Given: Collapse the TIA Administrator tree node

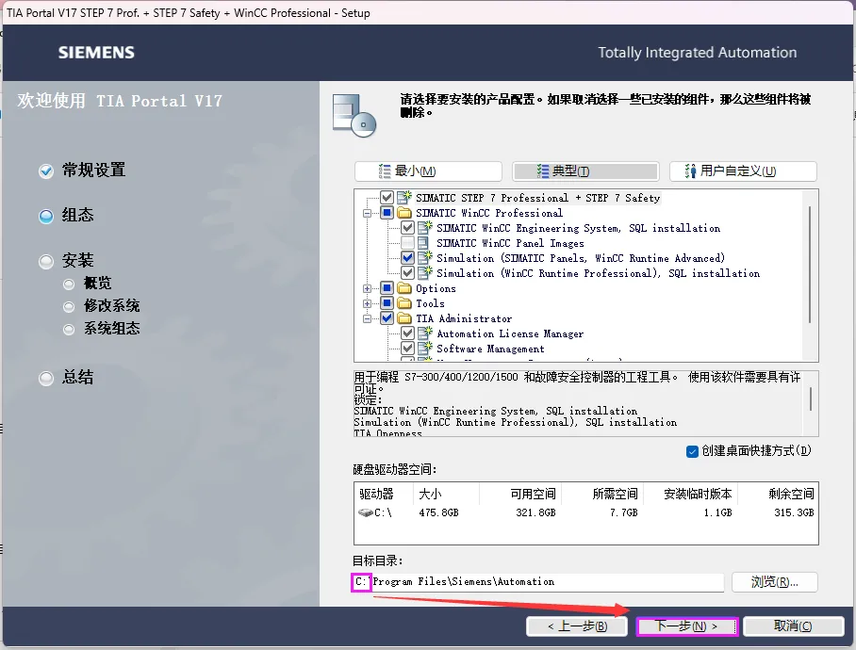Looking at the screenshot, I should pyautogui.click(x=367, y=318).
